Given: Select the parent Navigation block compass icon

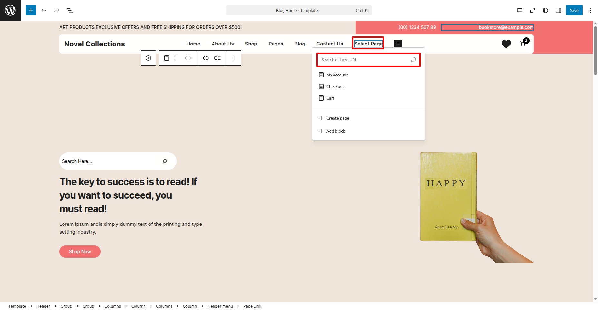Looking at the screenshot, I should click(x=148, y=58).
